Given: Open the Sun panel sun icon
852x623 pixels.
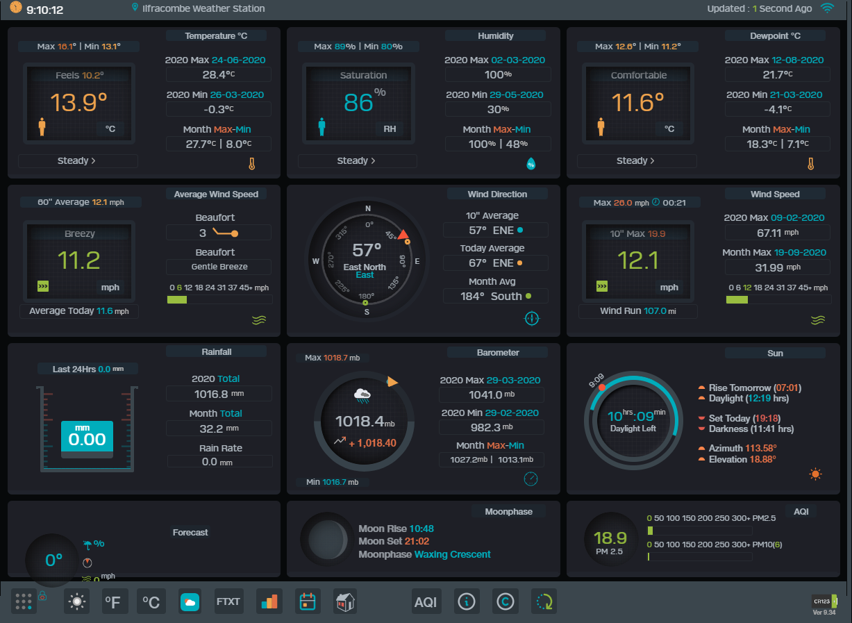Looking at the screenshot, I should click(815, 474).
